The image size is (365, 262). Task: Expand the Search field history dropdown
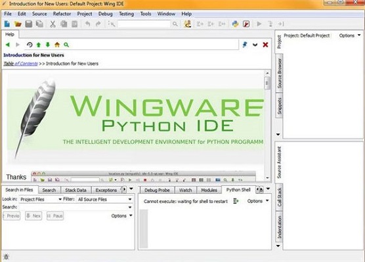(x=130, y=207)
